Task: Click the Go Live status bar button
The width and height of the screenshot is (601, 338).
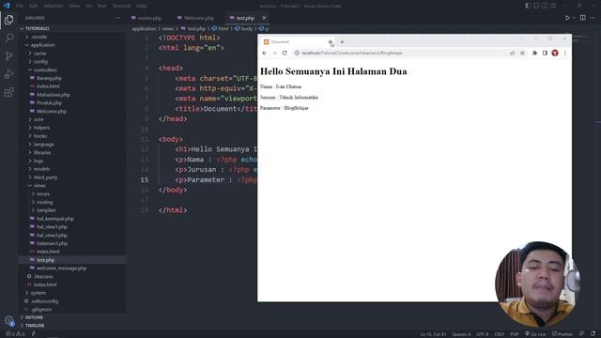Action: 535,334
